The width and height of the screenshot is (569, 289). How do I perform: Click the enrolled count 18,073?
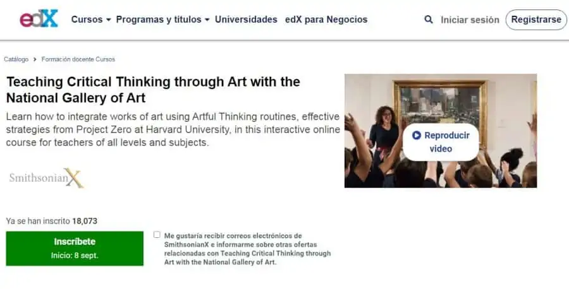[x=85, y=221]
